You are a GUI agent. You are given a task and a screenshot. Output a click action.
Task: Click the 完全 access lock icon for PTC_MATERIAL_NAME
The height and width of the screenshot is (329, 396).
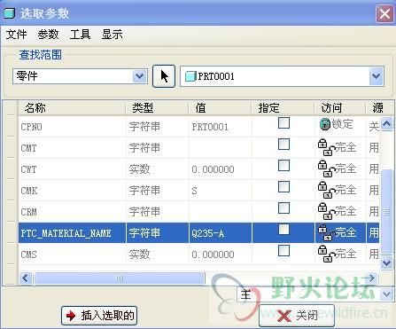point(326,232)
